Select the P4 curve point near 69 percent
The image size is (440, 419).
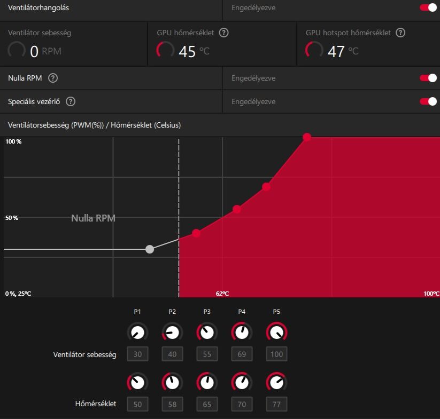coord(266,187)
